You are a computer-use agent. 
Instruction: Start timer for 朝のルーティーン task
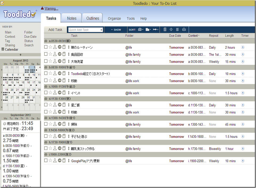[x=243, y=47]
